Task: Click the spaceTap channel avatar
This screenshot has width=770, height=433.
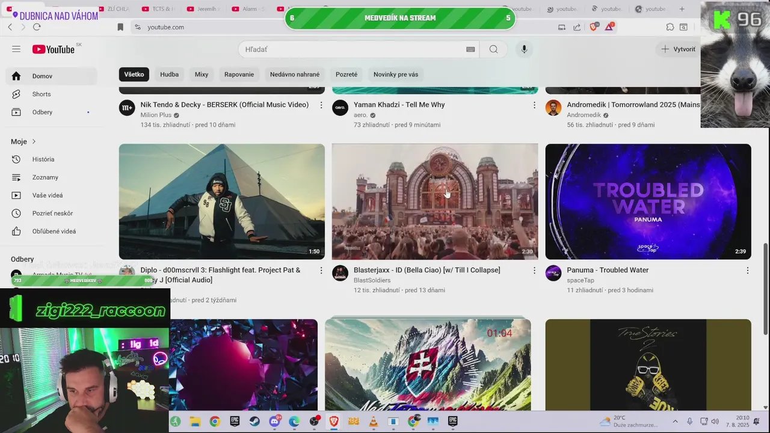Action: pos(553,273)
